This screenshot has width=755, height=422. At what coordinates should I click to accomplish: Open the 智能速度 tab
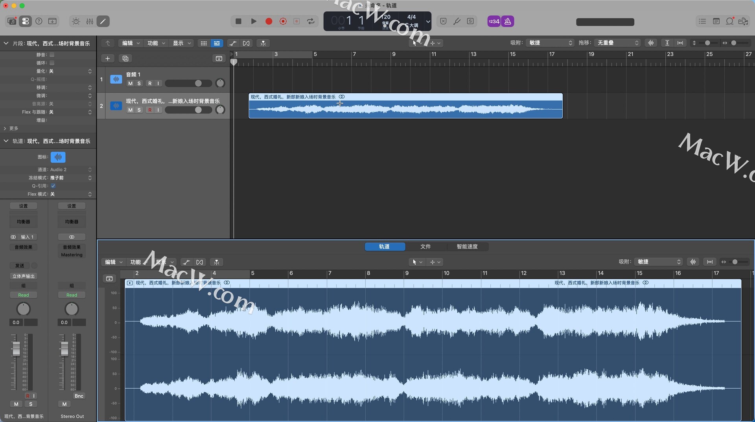[x=467, y=247]
